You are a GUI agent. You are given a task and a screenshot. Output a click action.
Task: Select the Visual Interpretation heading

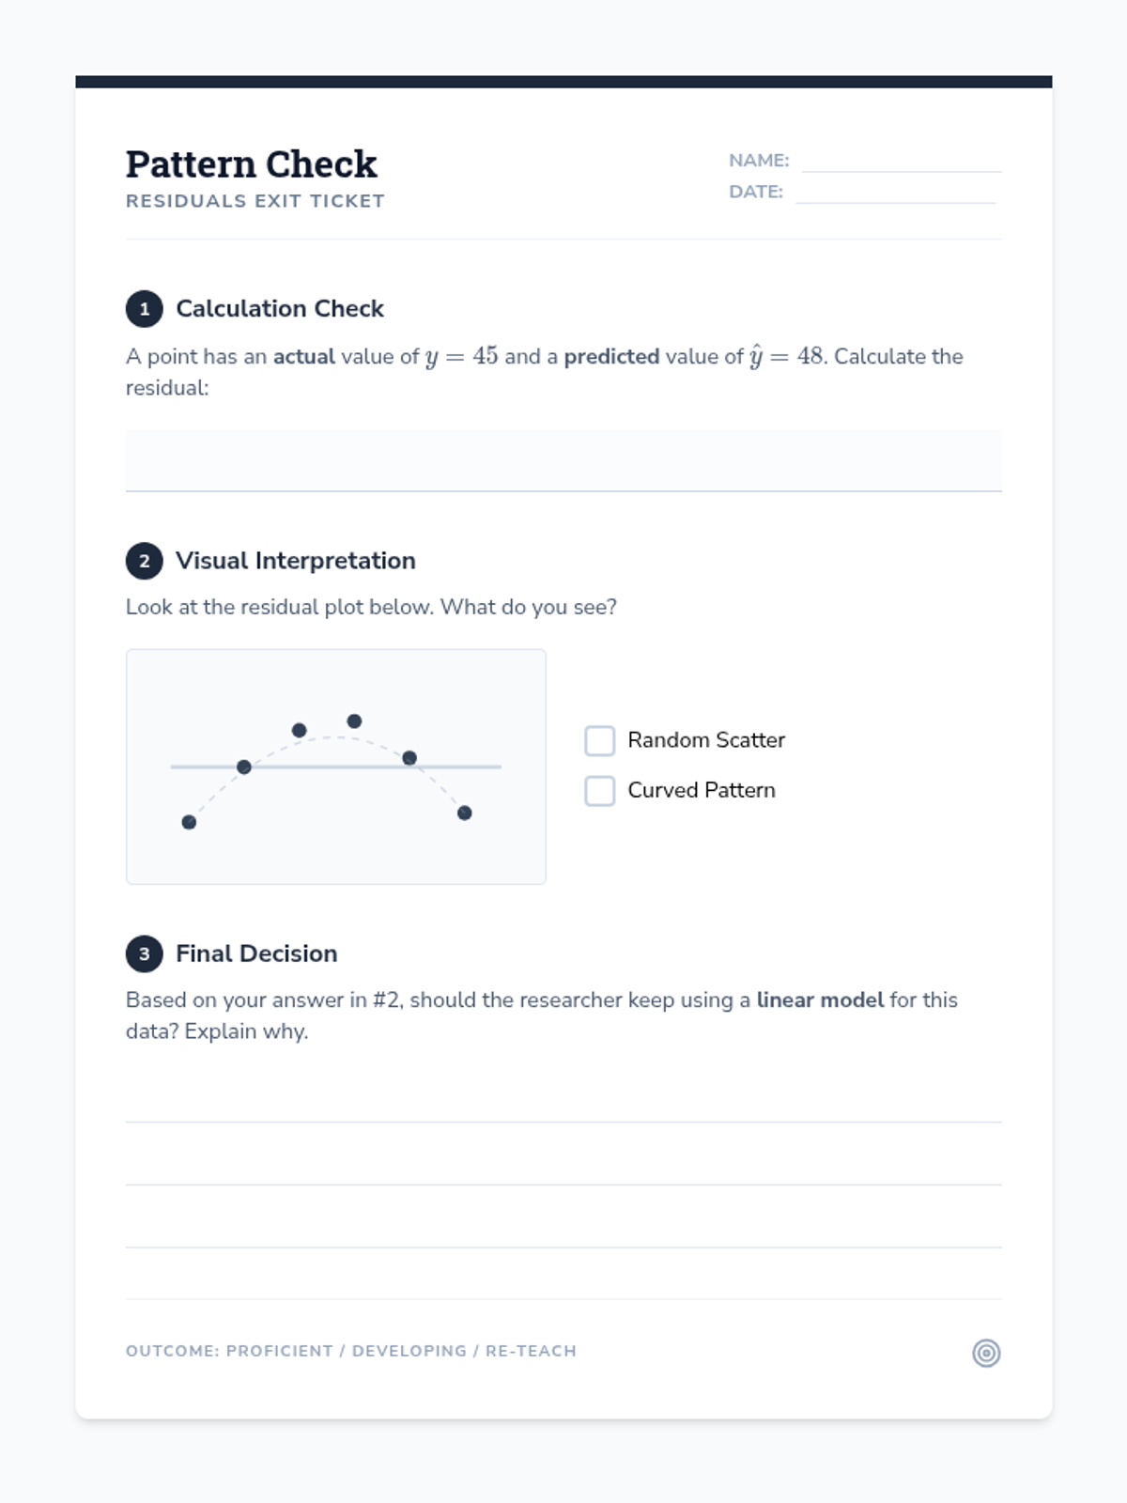tap(295, 561)
